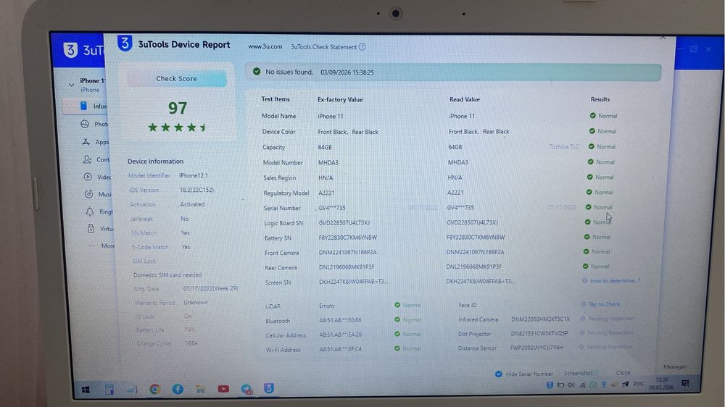Click the Messages label at bottom right
The image size is (725, 407).
point(674,367)
